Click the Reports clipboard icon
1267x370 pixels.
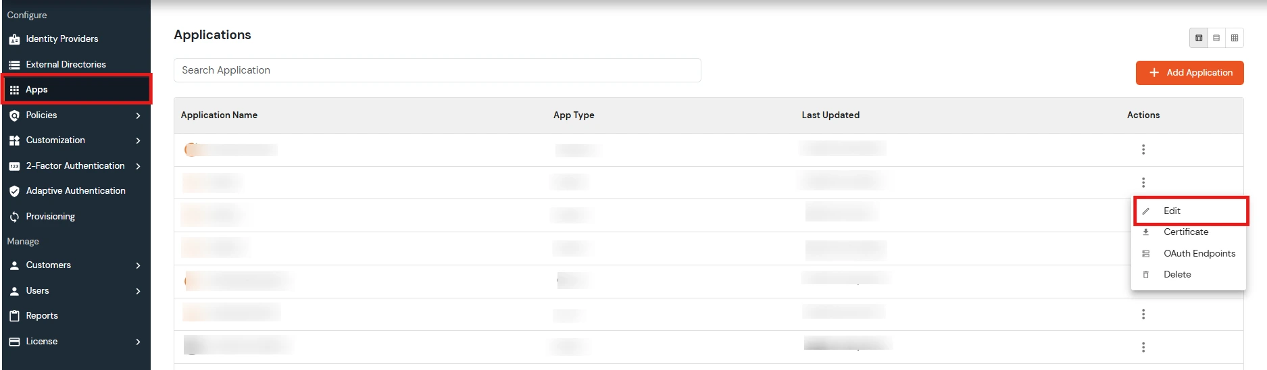point(14,316)
